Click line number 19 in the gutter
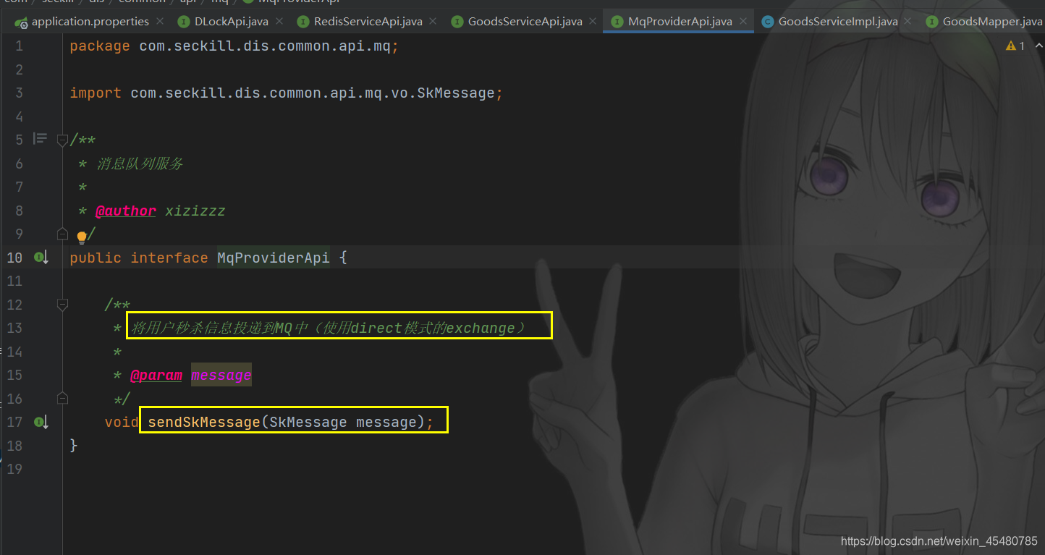Viewport: 1045px width, 555px height. (15, 469)
